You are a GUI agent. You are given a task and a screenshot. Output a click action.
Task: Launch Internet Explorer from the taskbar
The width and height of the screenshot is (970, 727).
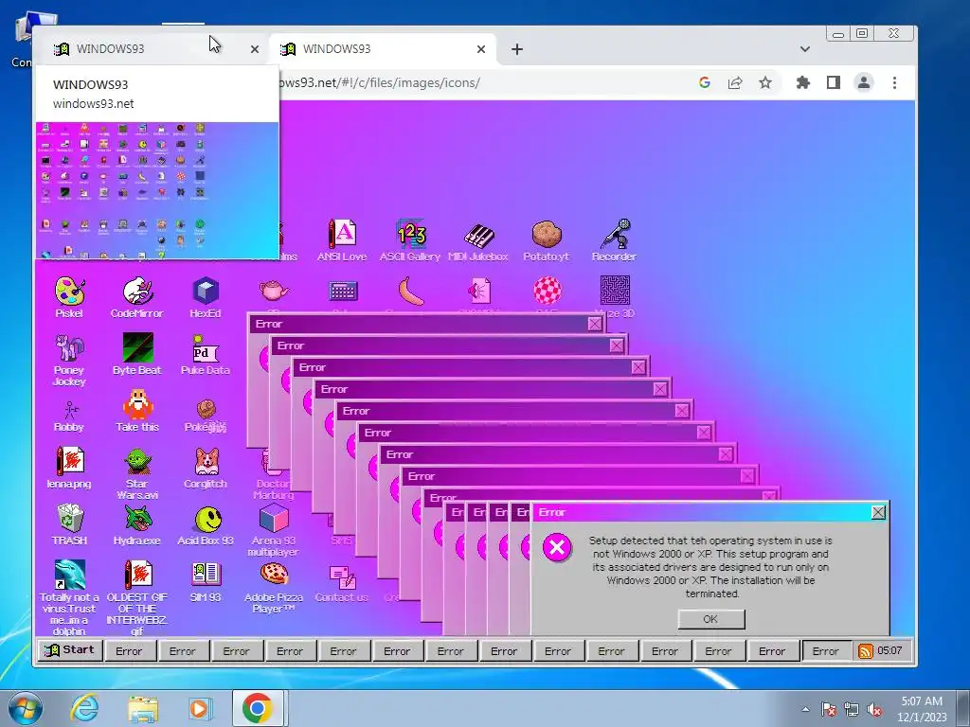pyautogui.click(x=84, y=708)
